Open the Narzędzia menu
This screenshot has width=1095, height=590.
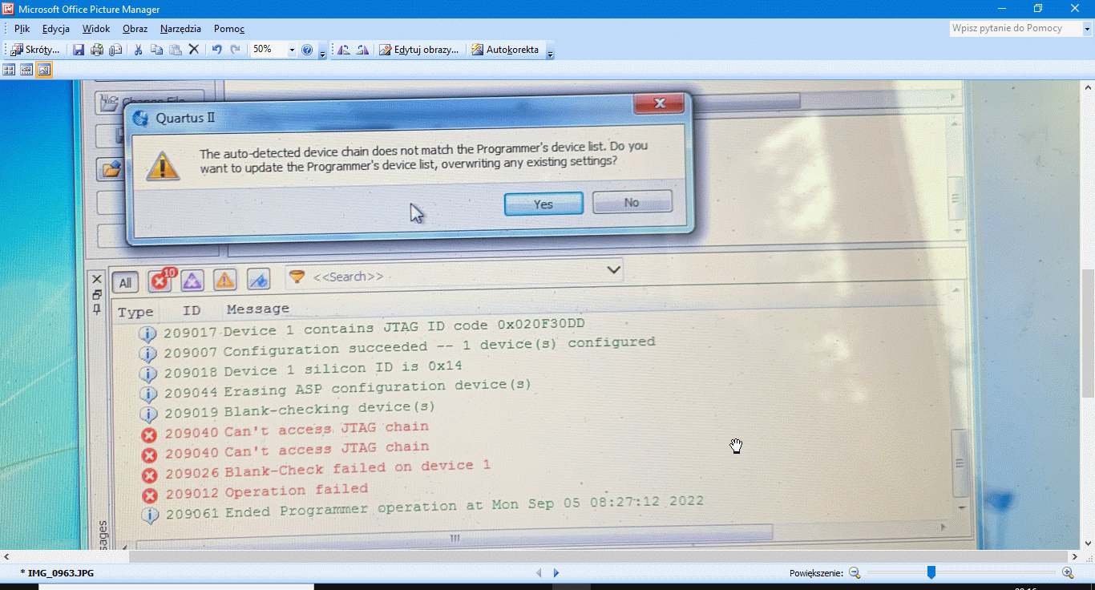pos(180,29)
